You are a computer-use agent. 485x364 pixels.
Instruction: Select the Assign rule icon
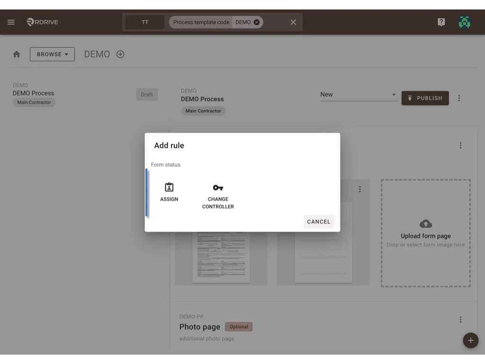pos(169,190)
